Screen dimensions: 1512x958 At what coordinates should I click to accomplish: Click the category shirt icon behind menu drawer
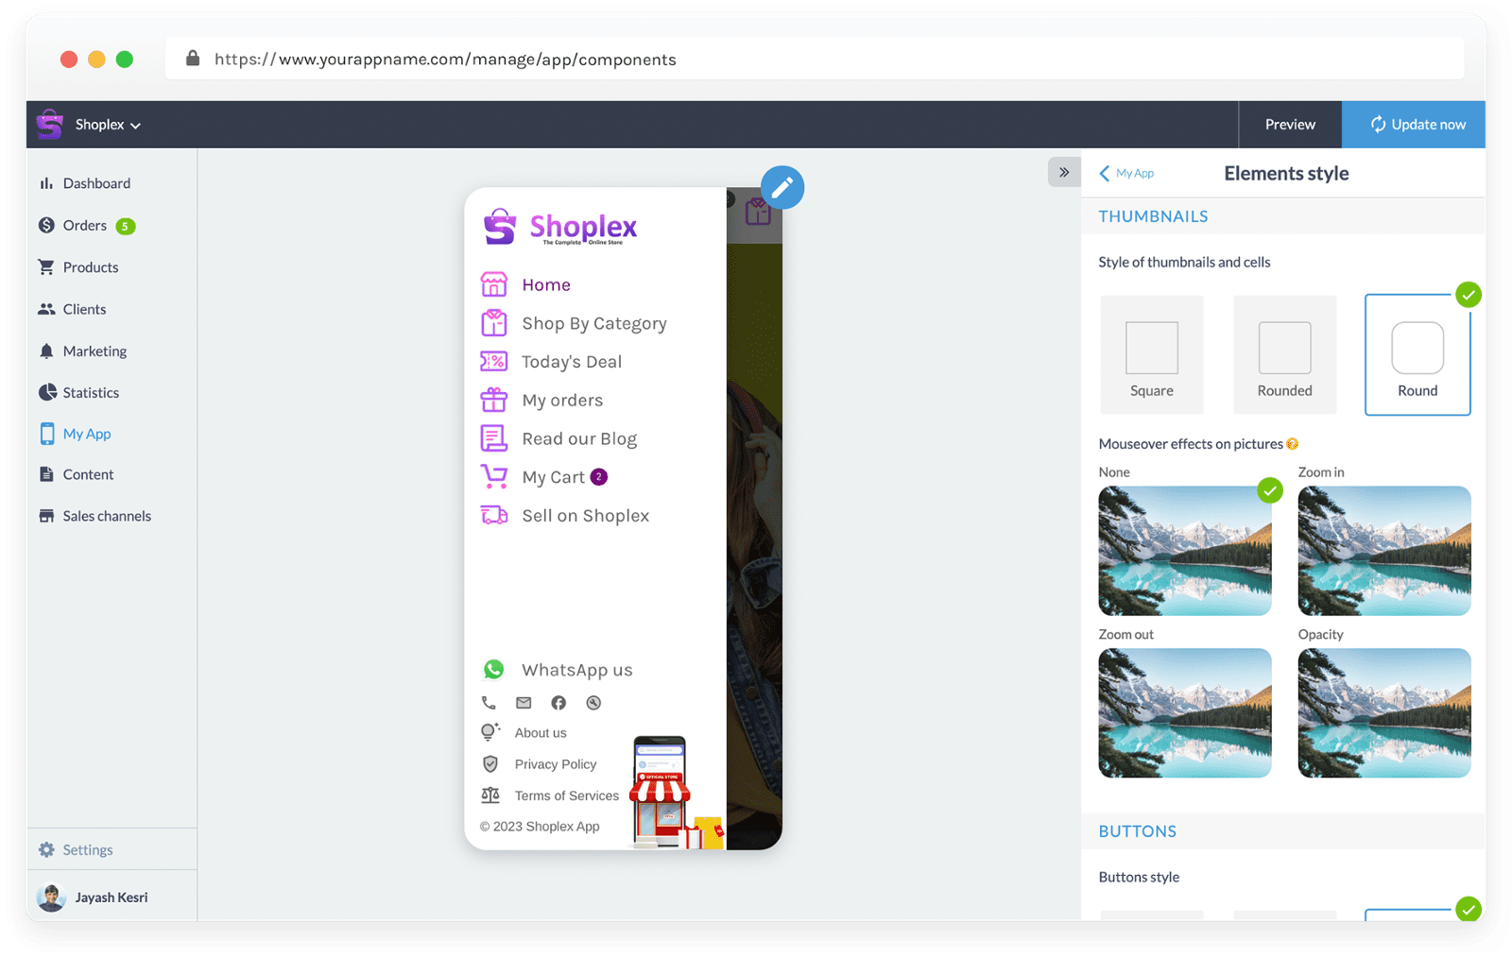coord(758,212)
